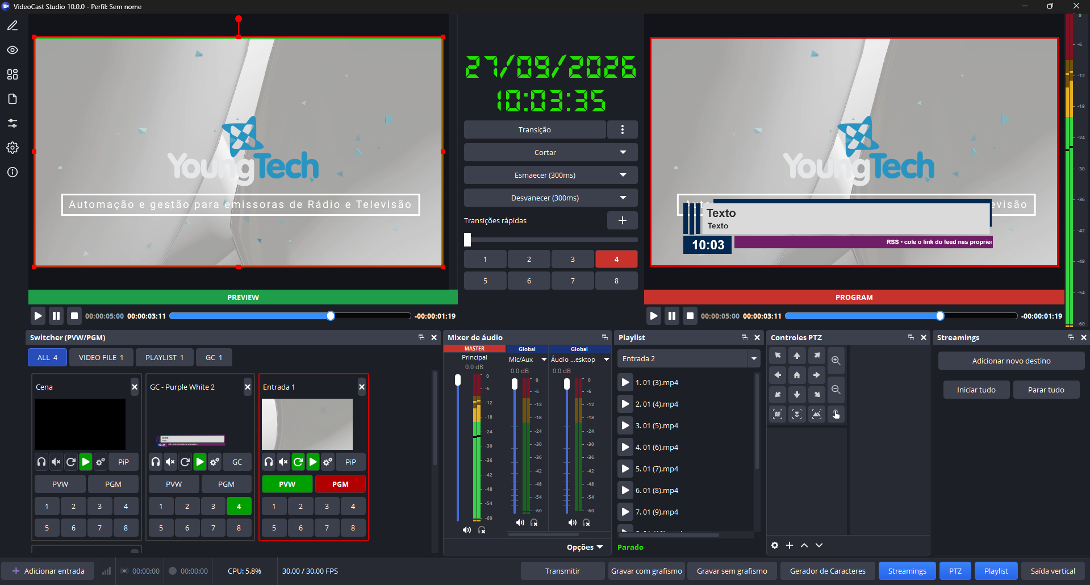Click the Transmitir button
Image resolution: width=1090 pixels, height=585 pixels.
coord(562,571)
